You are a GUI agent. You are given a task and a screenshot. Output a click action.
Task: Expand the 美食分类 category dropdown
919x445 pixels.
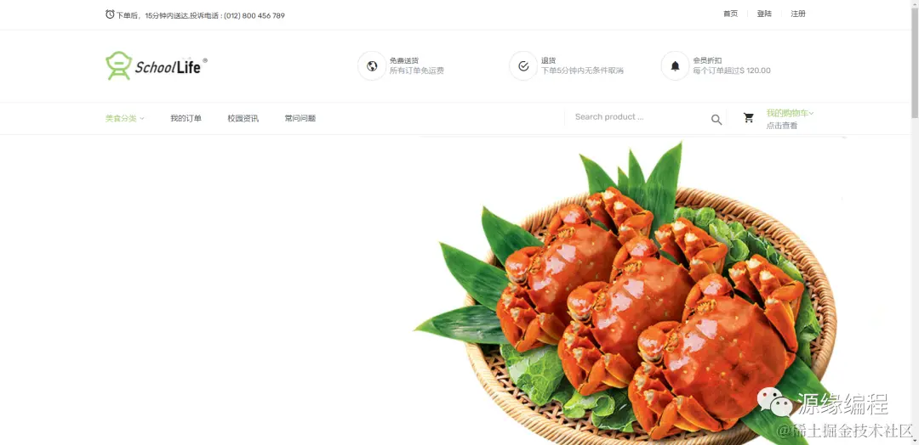[125, 118]
